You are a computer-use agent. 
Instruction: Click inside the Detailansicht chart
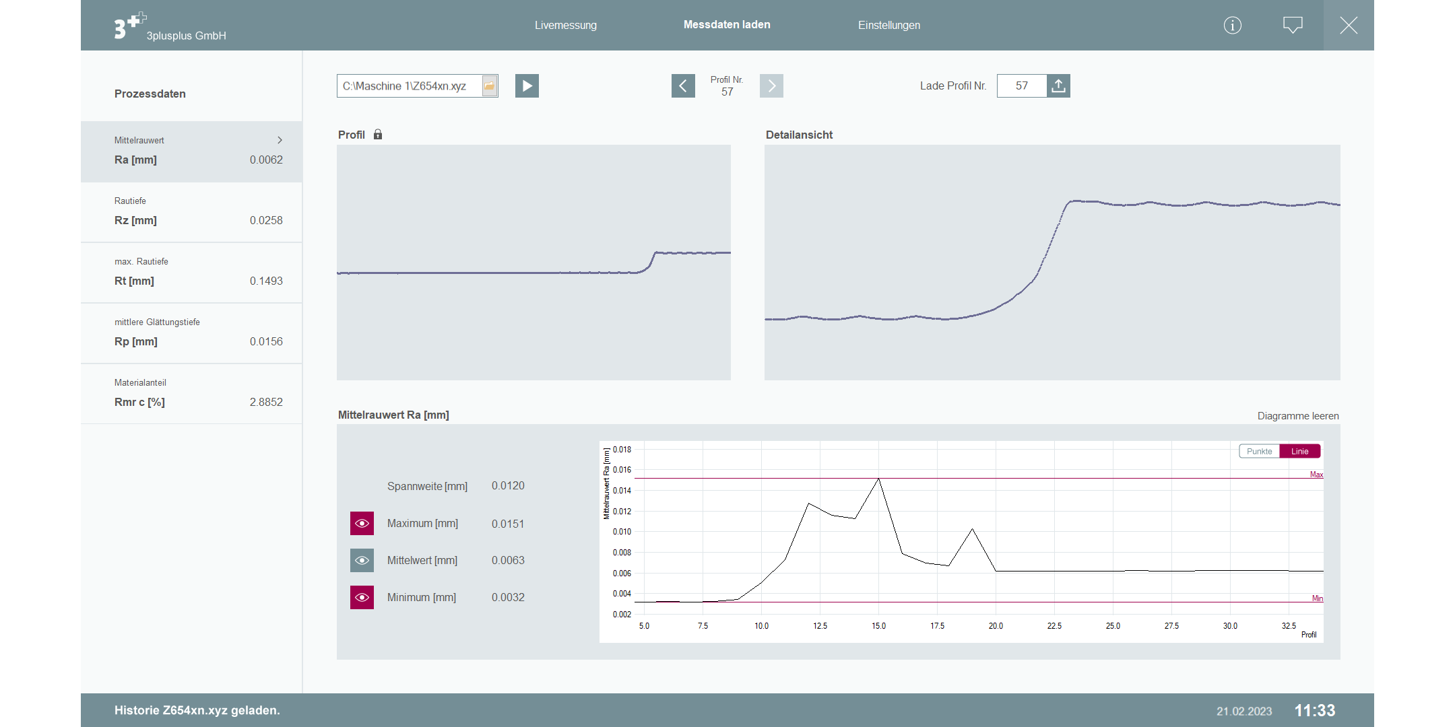[1052, 263]
